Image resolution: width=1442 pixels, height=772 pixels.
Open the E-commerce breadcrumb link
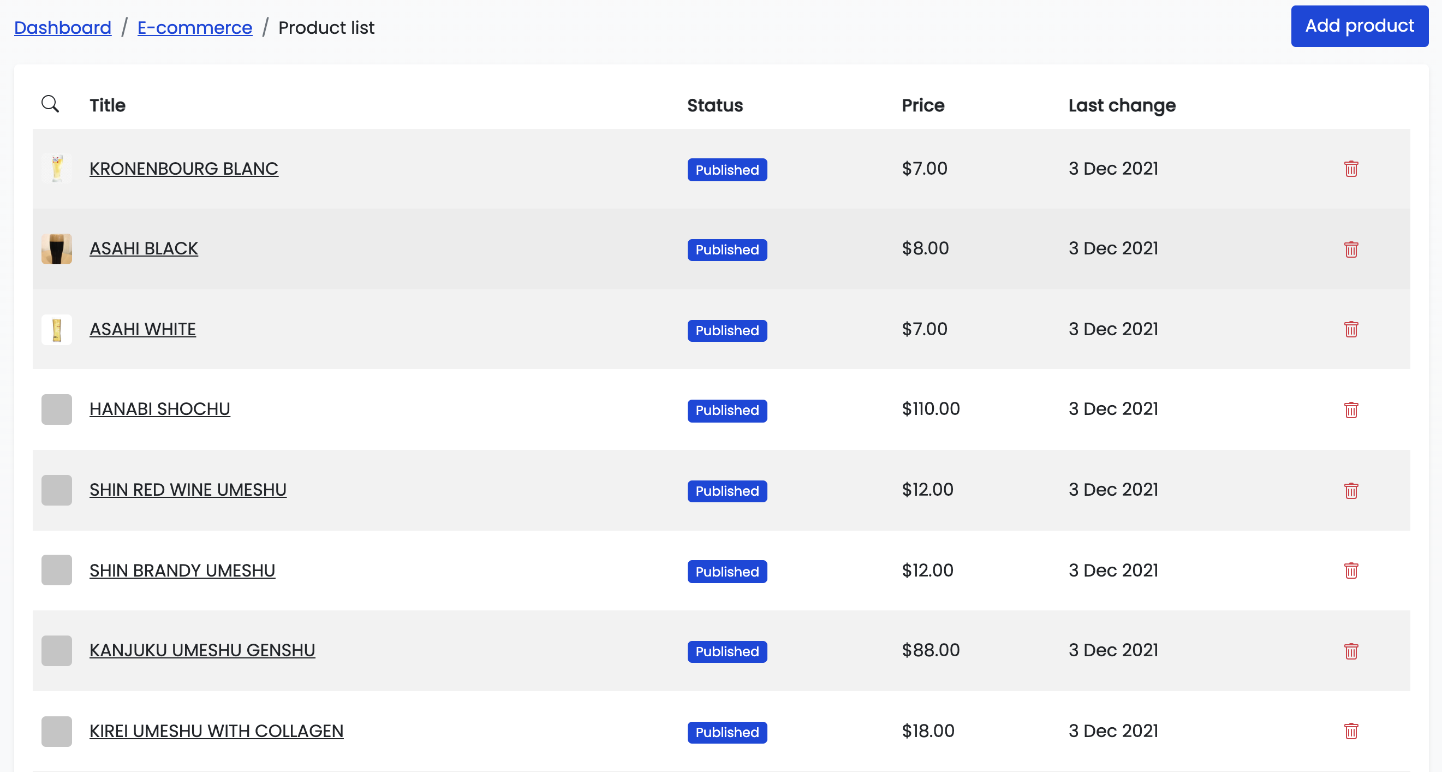195,27
